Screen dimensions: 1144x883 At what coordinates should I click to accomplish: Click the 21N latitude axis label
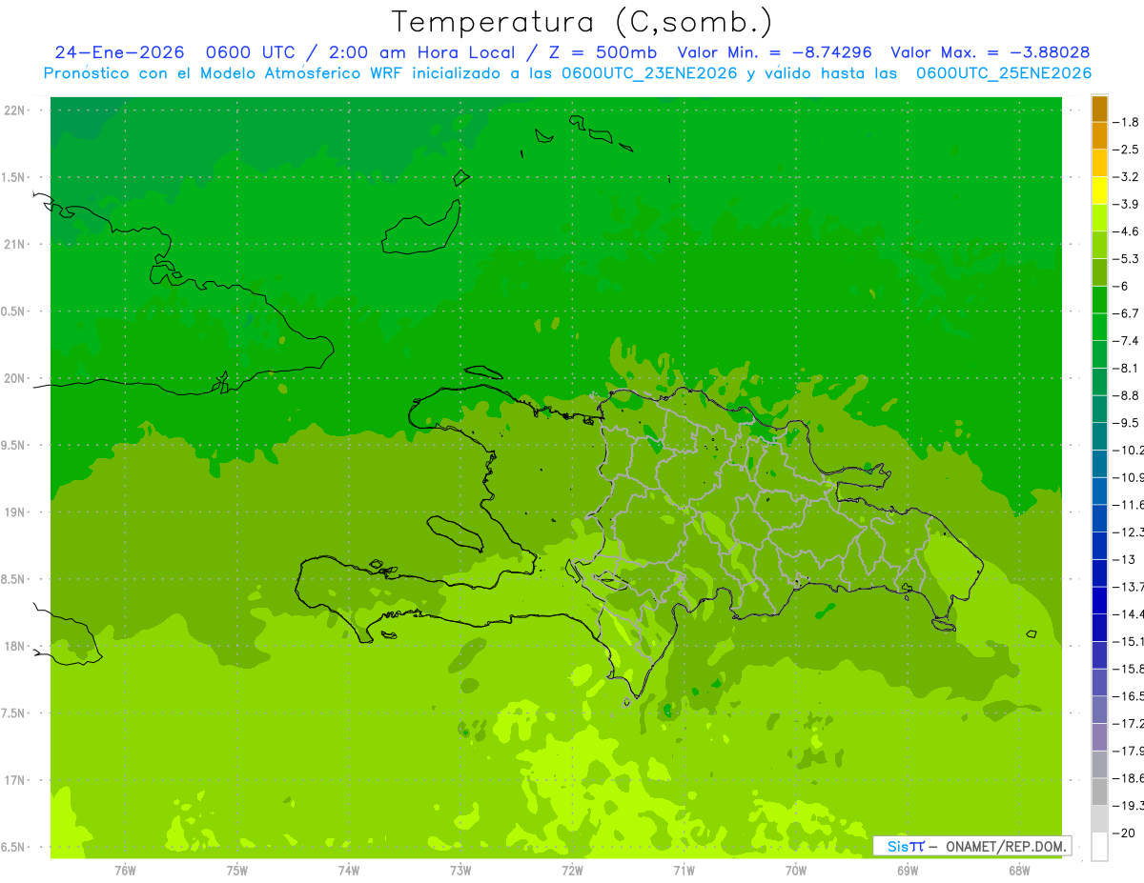point(15,244)
